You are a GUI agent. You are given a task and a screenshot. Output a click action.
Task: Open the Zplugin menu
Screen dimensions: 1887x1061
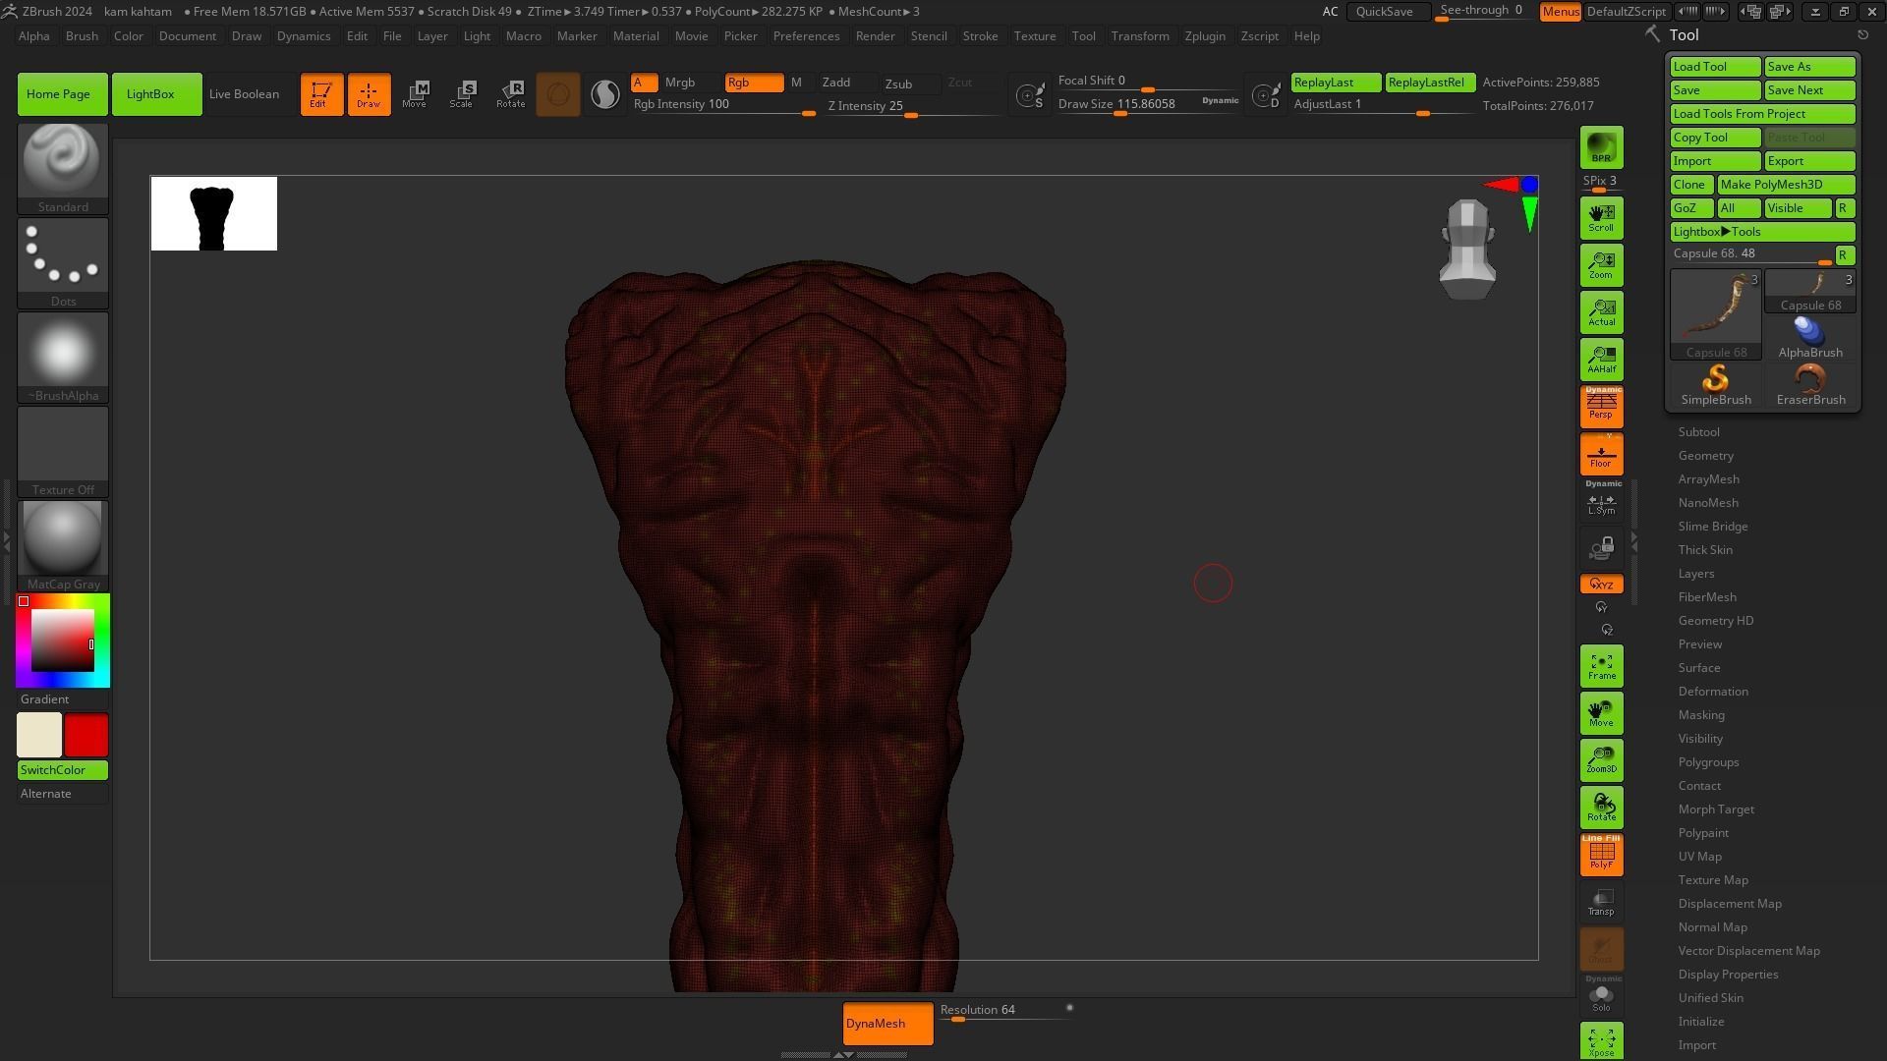pos(1204,36)
